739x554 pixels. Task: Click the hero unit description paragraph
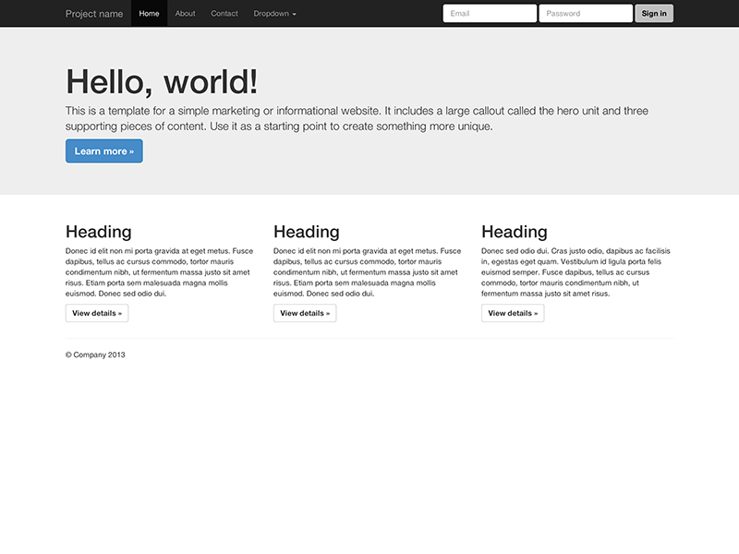click(357, 118)
